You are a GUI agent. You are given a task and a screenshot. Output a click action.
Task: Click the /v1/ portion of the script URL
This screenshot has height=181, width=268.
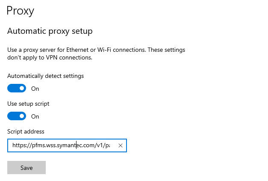pyautogui.click(x=100, y=145)
